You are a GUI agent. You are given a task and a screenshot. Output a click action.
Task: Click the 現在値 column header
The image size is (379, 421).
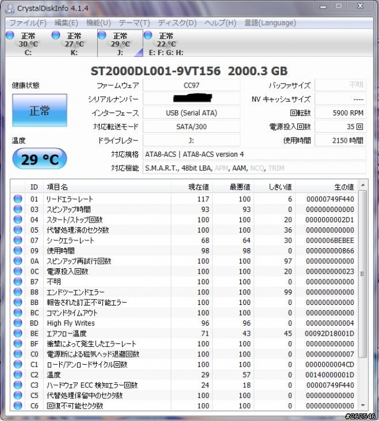[x=191, y=187]
